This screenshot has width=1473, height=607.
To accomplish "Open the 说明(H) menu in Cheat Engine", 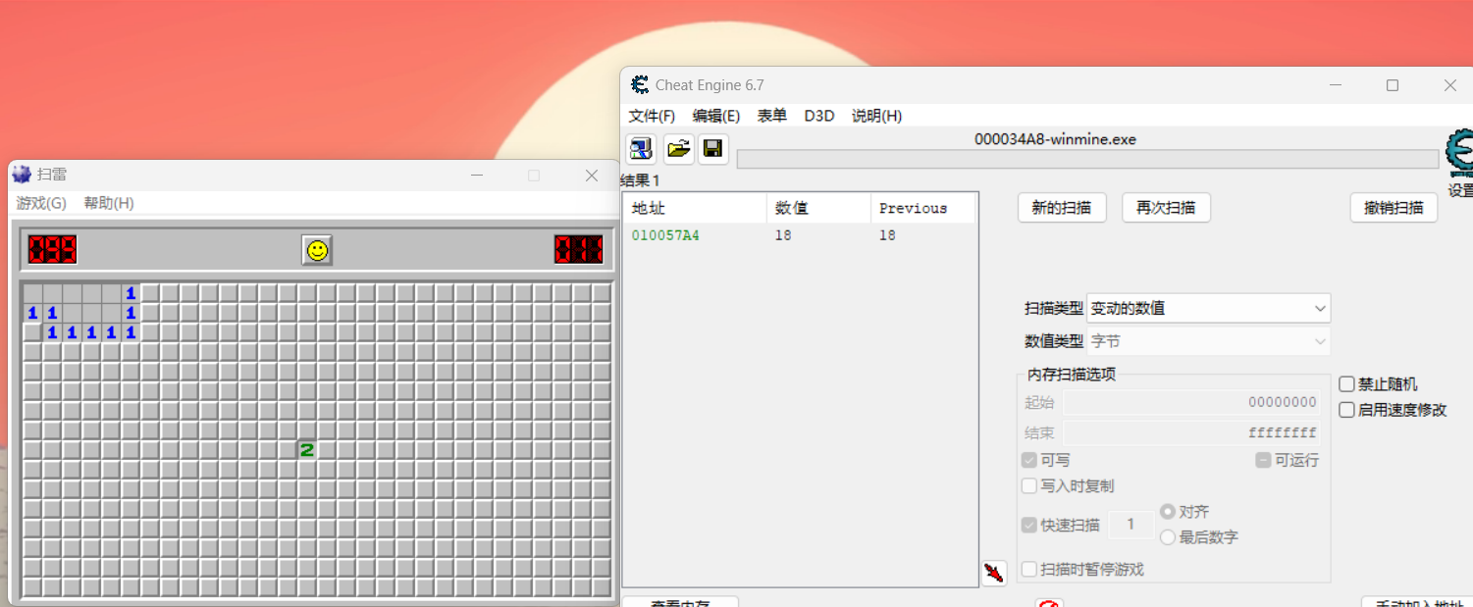I will tap(876, 116).
